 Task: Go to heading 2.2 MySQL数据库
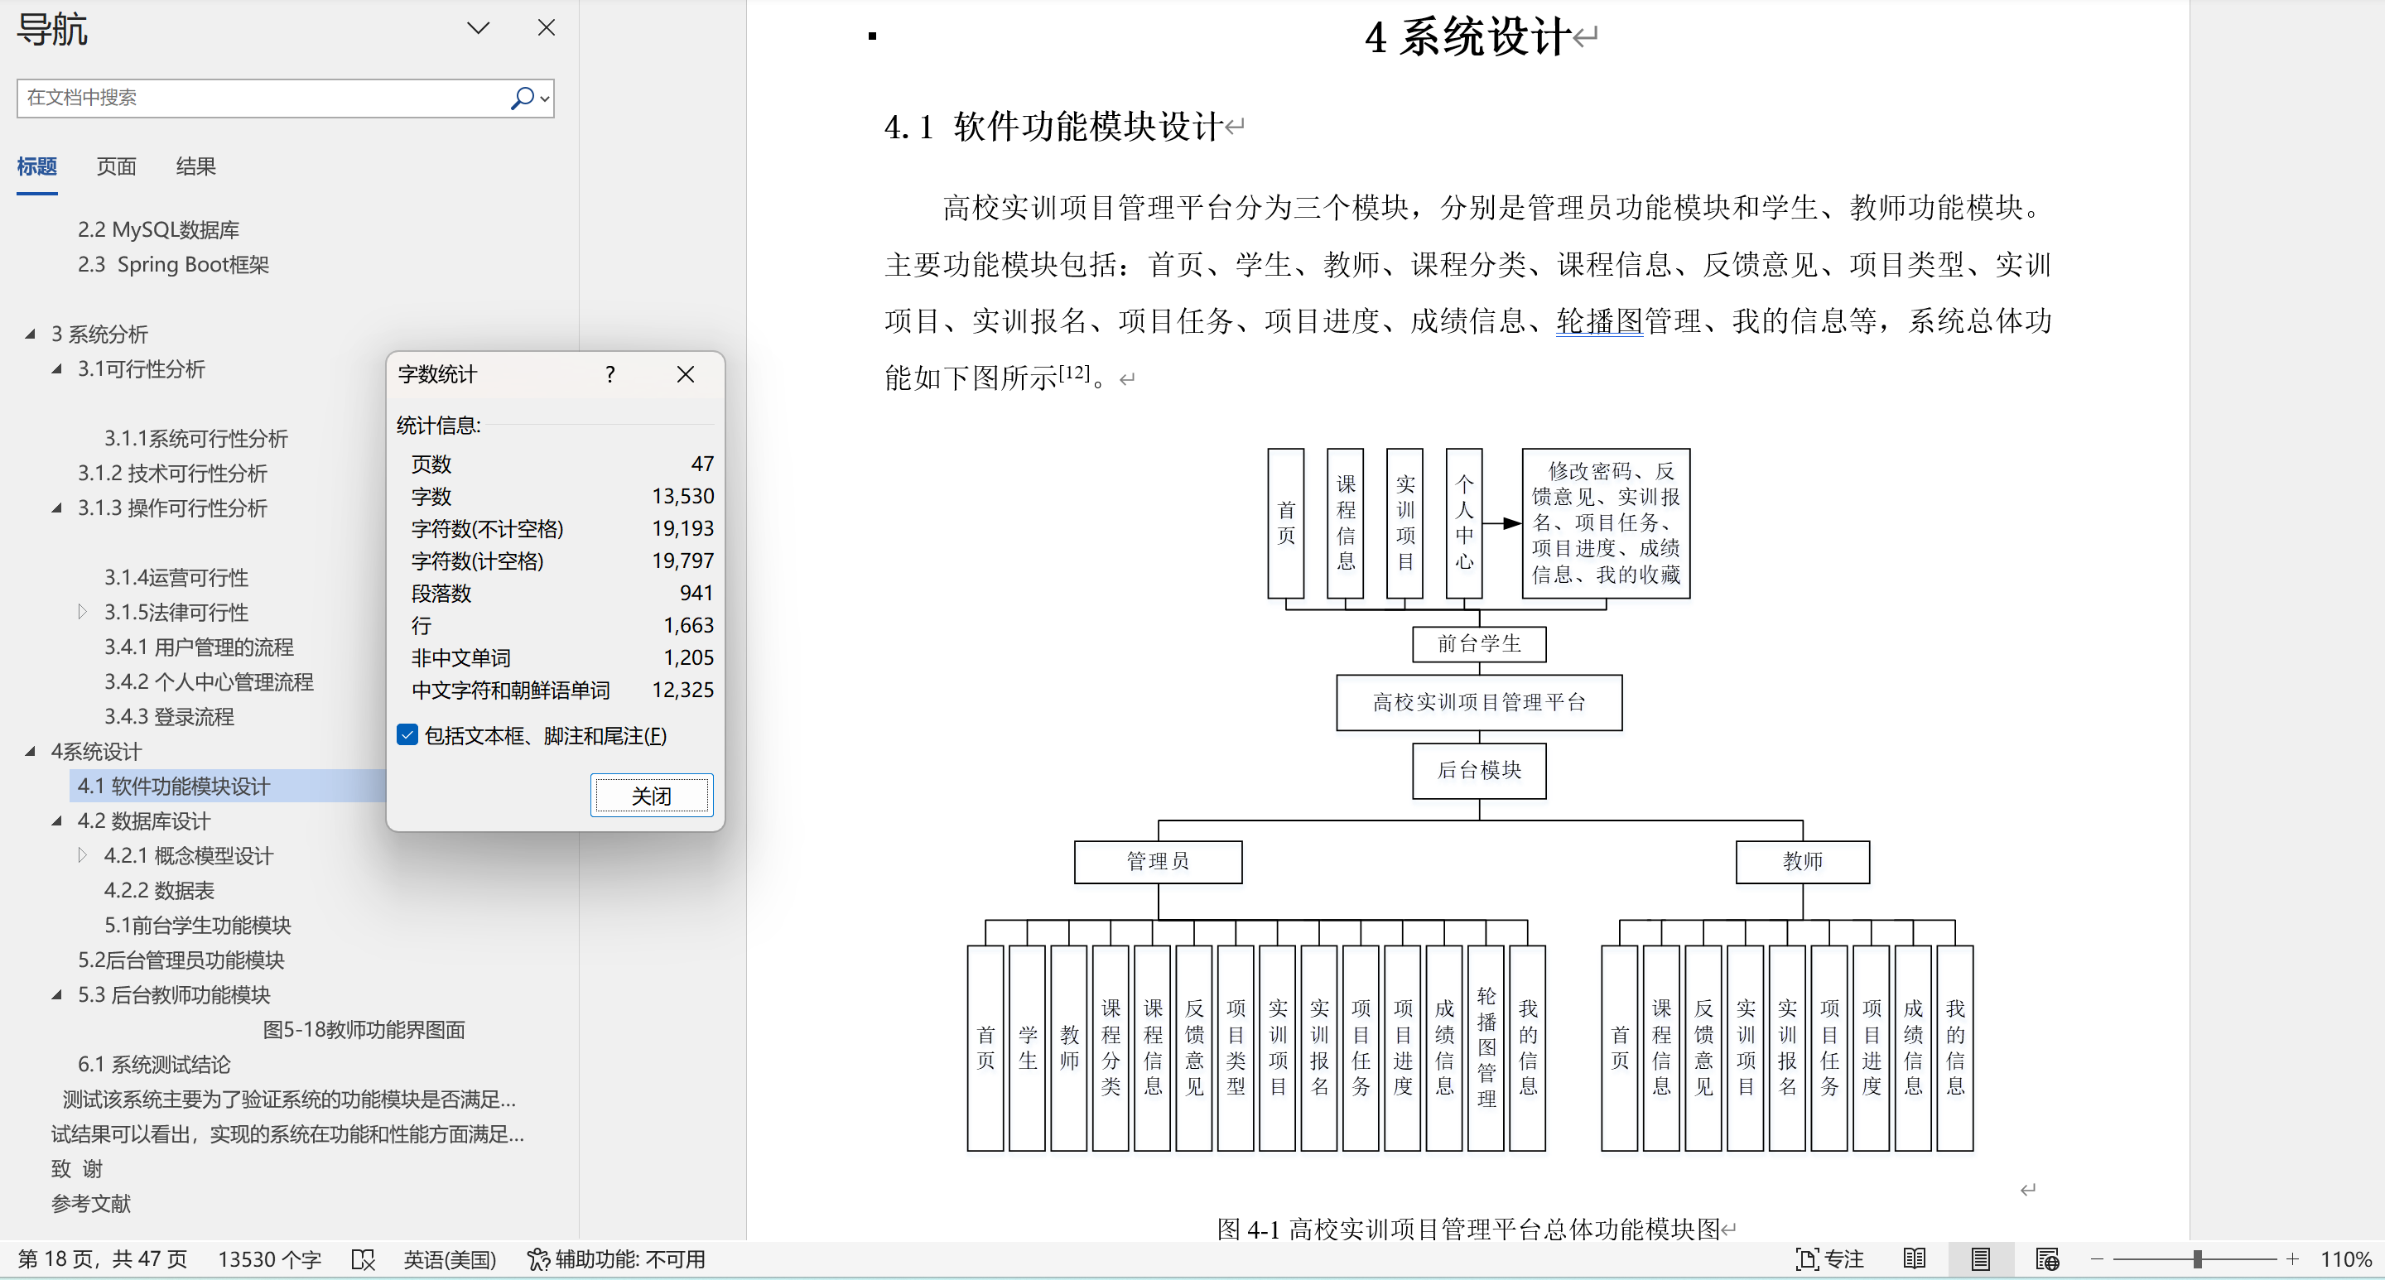[158, 229]
